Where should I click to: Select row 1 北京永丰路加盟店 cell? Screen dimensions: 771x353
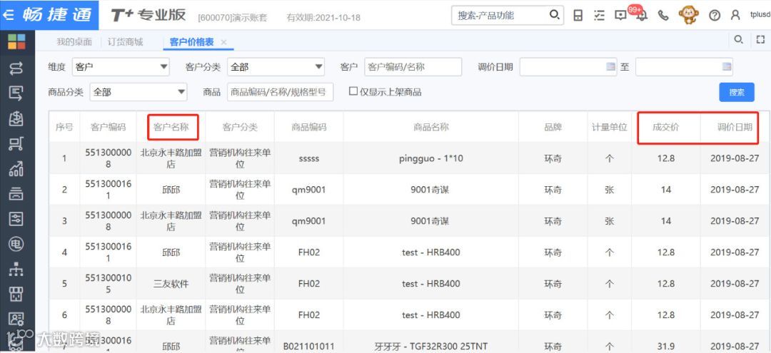[171, 158]
